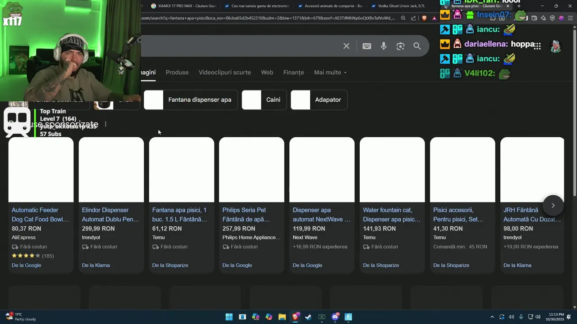Open Philips Seria Pet Fântână product link
This screenshot has height=324, width=577.
coord(246,215)
